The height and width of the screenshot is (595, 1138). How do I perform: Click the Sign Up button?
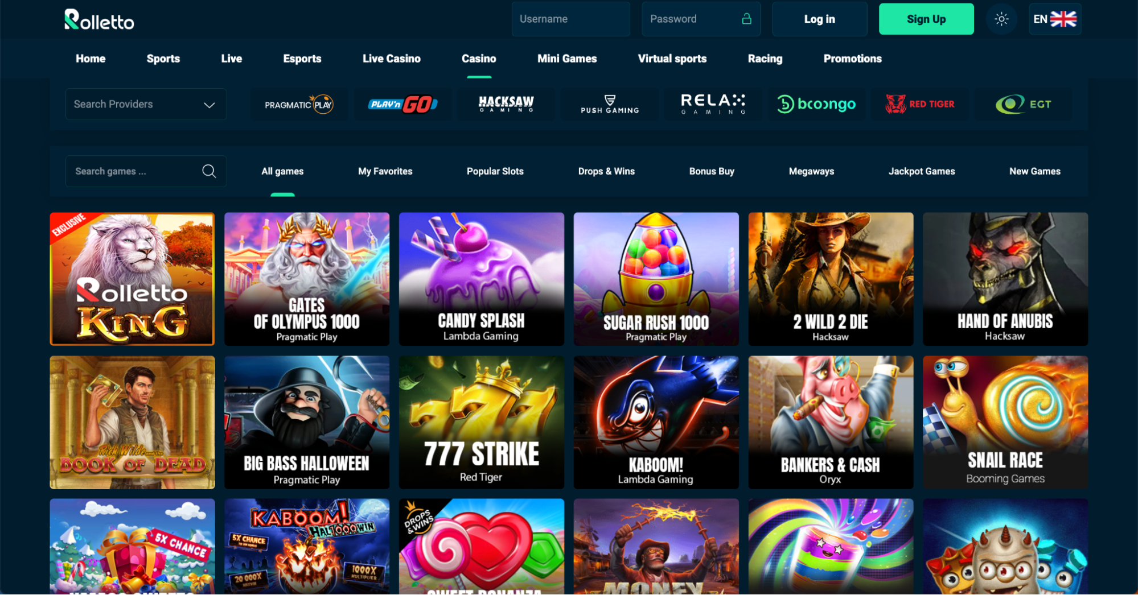coord(926,19)
